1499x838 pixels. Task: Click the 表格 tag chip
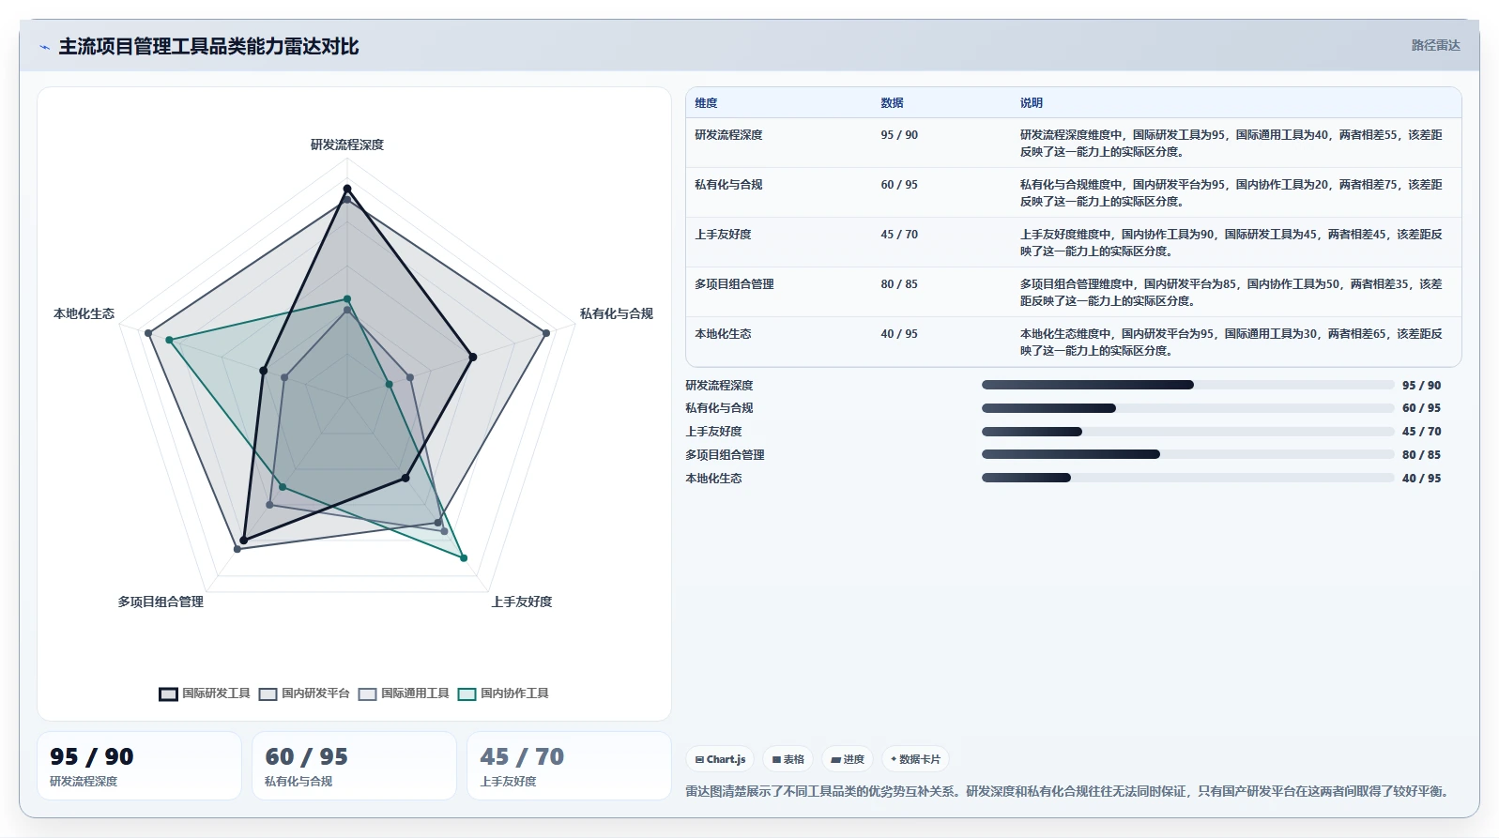788,759
